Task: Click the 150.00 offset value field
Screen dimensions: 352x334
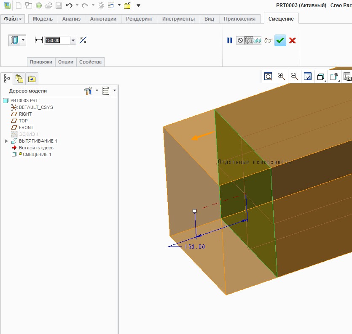Action: pyautogui.click(x=57, y=40)
